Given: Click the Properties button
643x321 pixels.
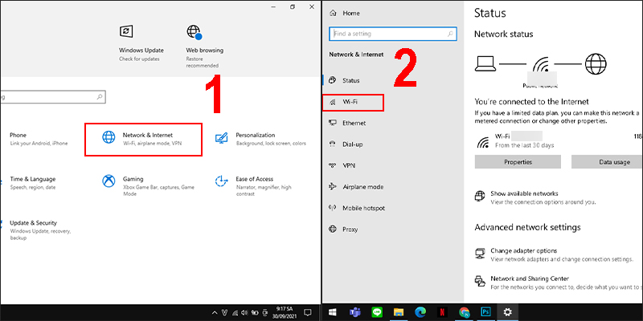Looking at the screenshot, I should pyautogui.click(x=518, y=162).
